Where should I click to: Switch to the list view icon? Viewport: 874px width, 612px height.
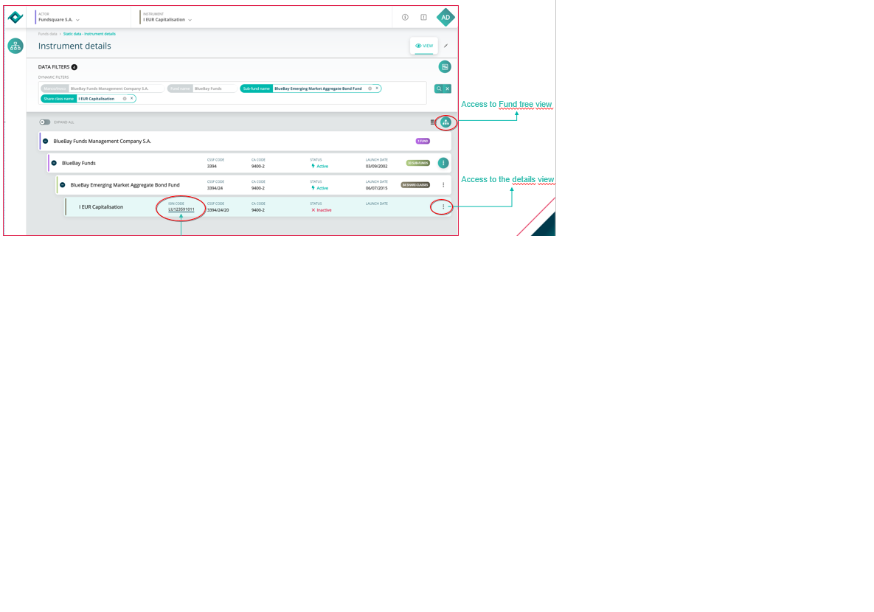click(433, 122)
